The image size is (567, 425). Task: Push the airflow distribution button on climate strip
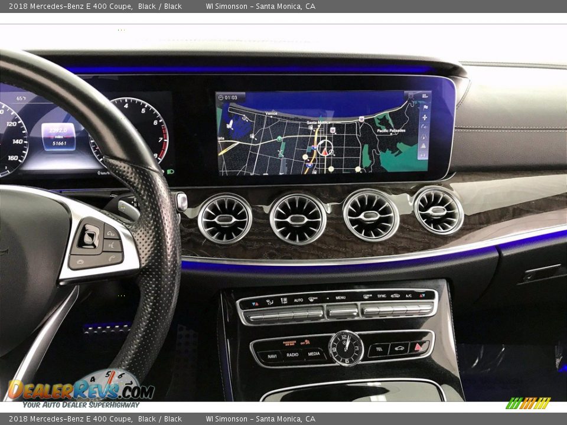click(x=270, y=302)
